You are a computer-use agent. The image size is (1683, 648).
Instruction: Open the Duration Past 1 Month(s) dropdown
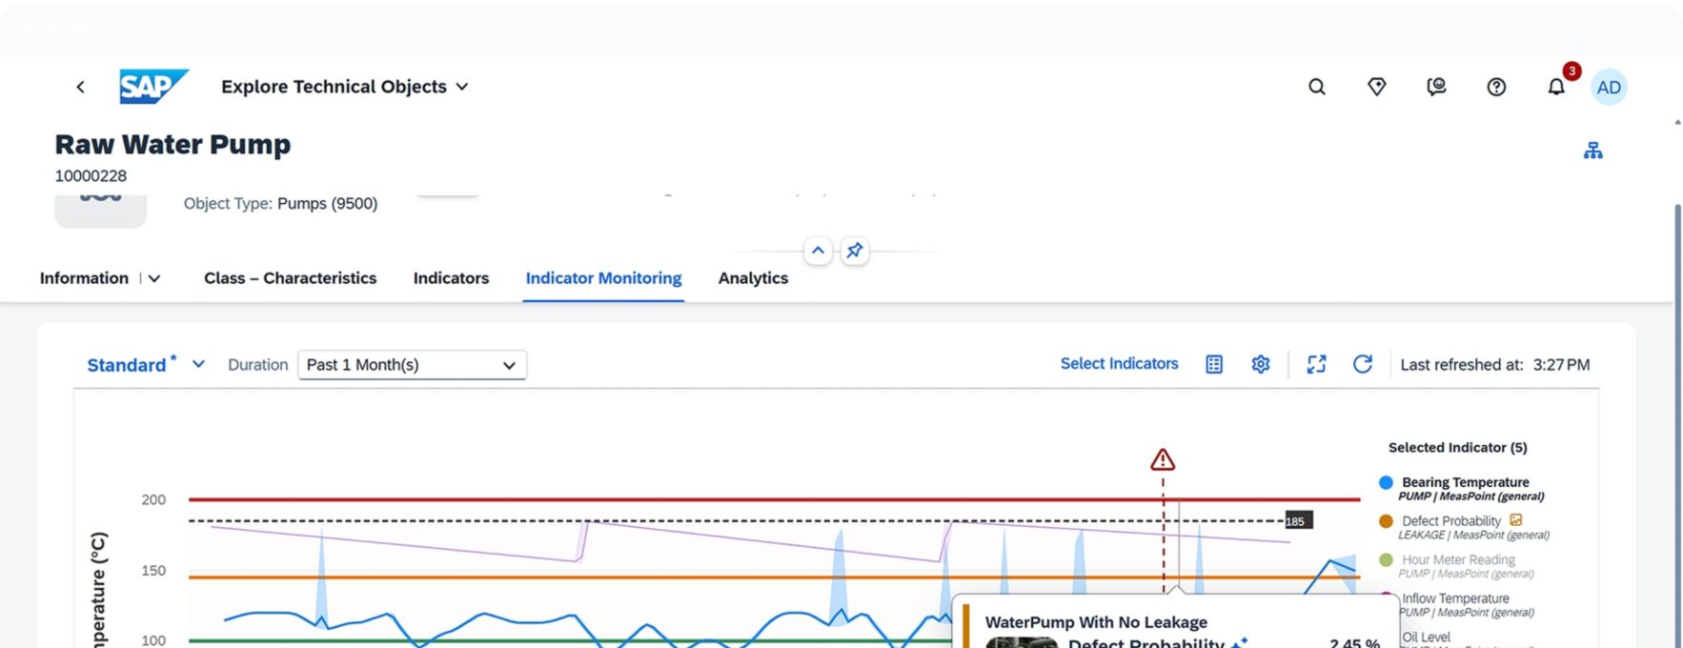(x=412, y=365)
